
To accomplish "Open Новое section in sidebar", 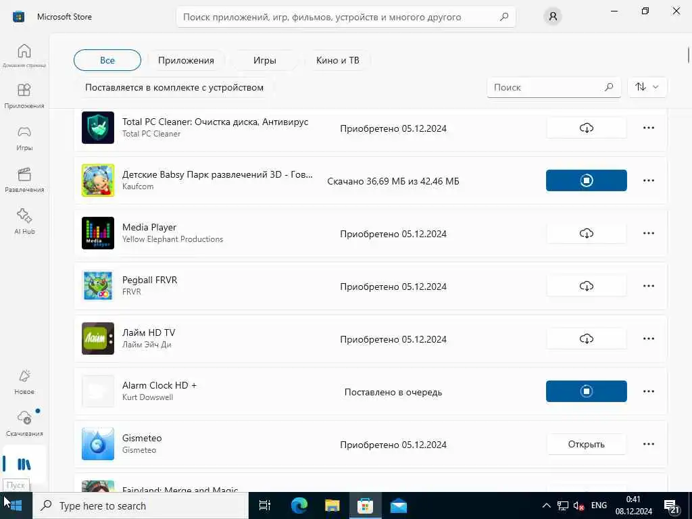I will (x=24, y=382).
